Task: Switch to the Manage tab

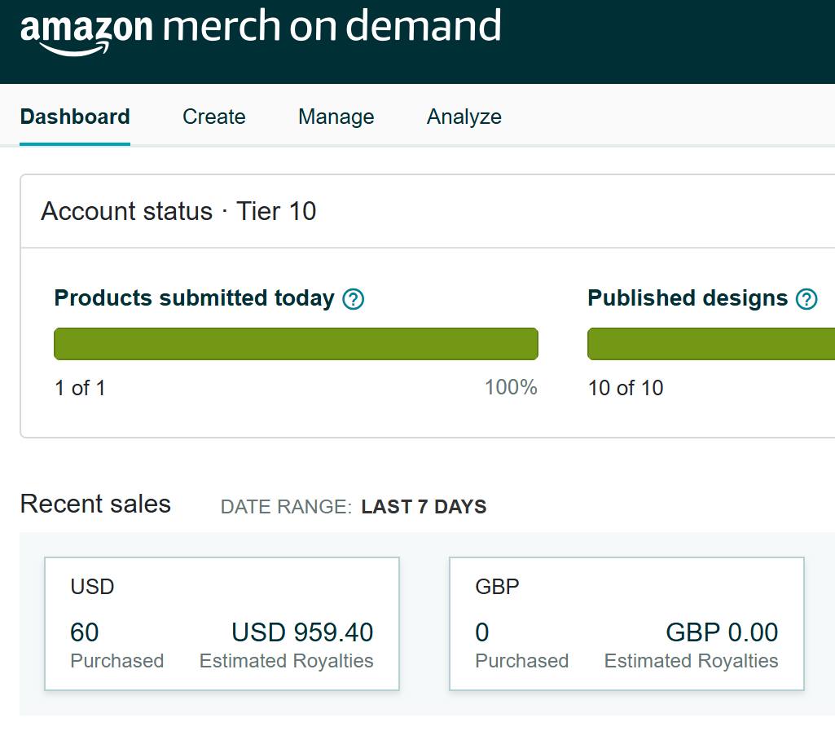Action: tap(336, 117)
